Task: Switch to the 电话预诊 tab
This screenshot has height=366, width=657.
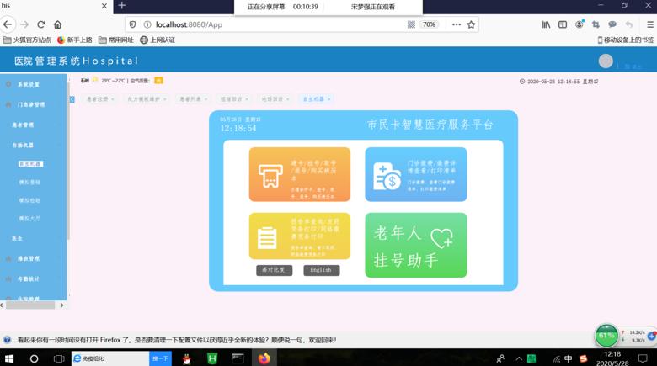Action: (x=275, y=99)
